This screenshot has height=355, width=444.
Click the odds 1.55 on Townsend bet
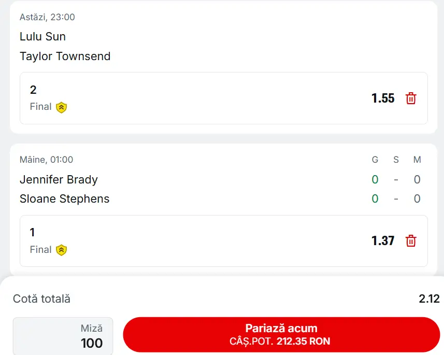[383, 98]
